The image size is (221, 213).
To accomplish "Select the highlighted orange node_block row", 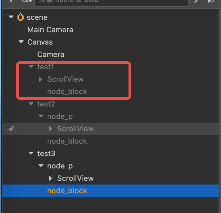I will coord(67,191).
